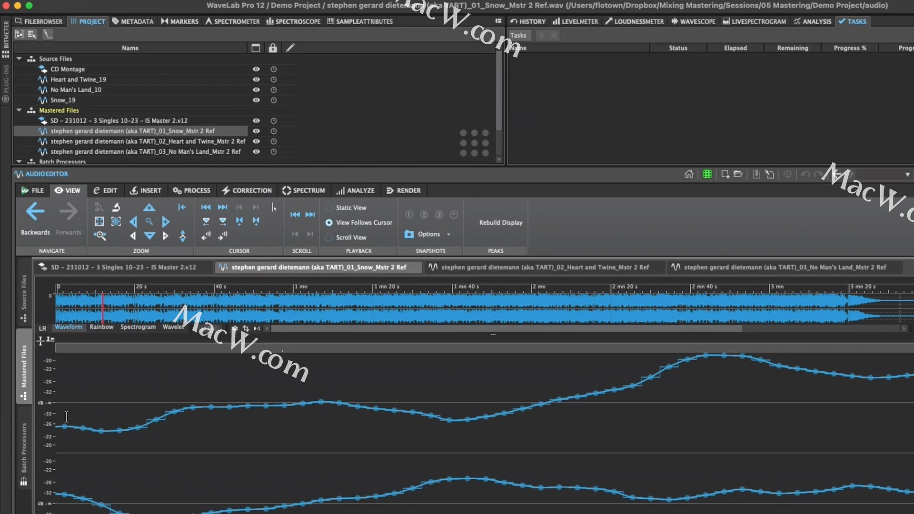Toggle visibility eye for Heart and Twine_19
This screenshot has width=914, height=514.
pos(256,79)
